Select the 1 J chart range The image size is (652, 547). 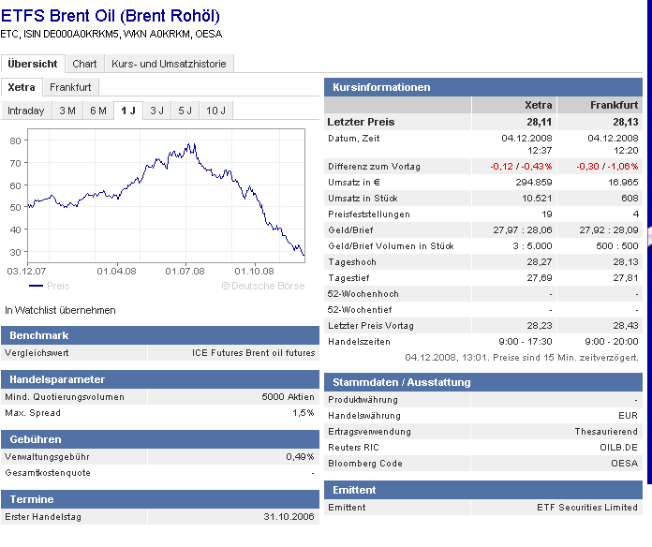point(128,111)
